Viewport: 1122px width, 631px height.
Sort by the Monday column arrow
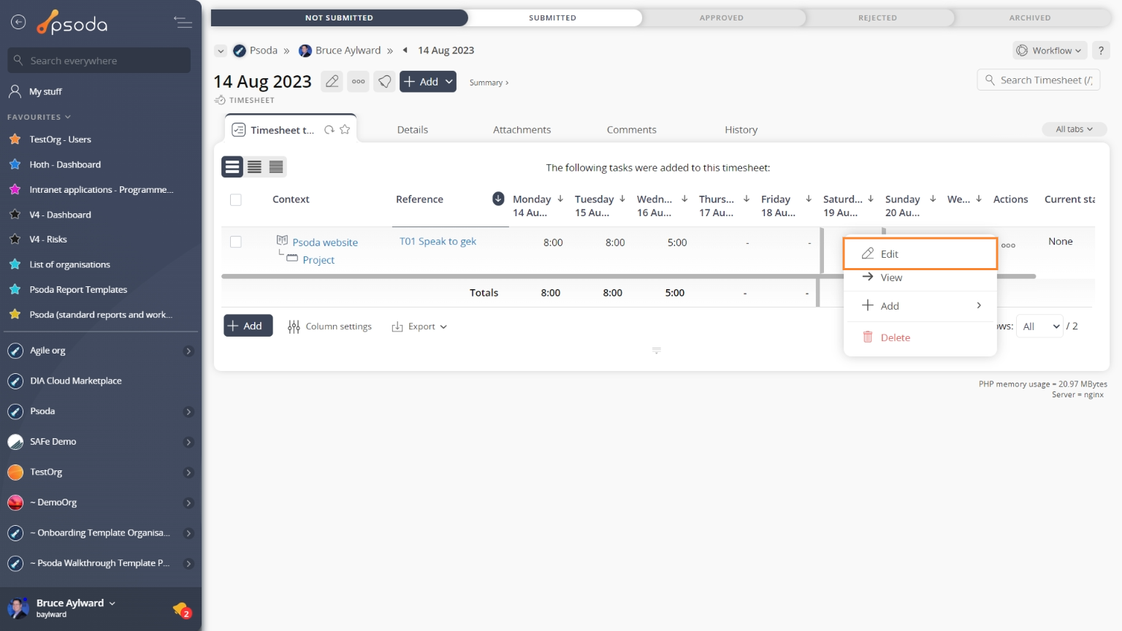pyautogui.click(x=560, y=199)
